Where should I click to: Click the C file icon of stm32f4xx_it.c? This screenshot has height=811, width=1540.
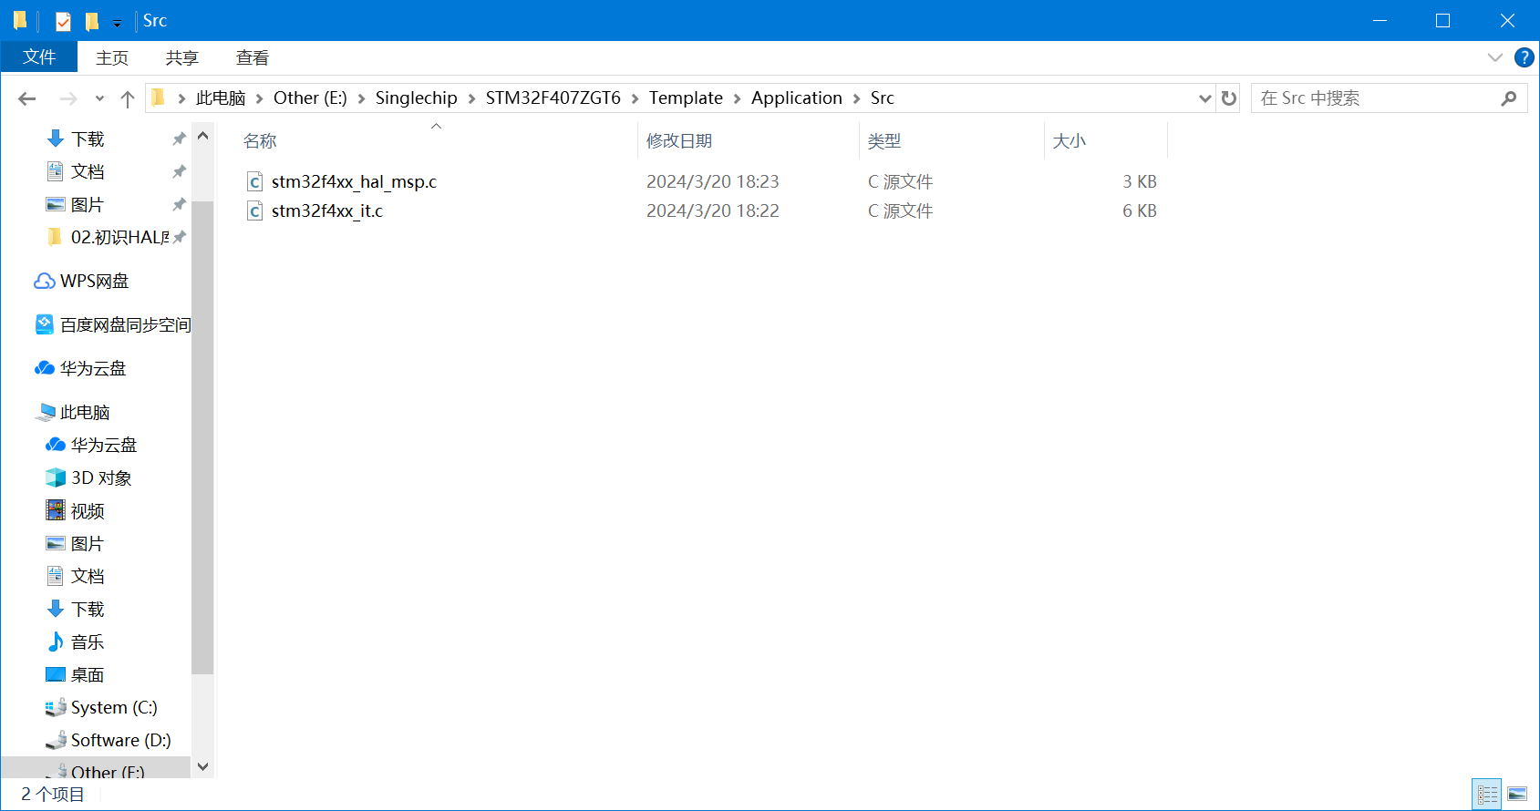tap(255, 210)
